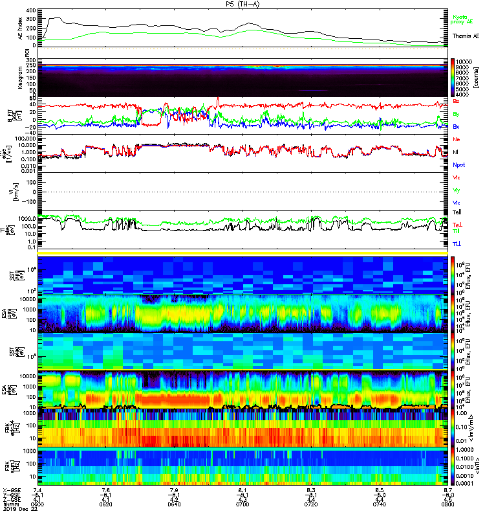
Task: Click the 0600 time tick label
Action: [x=38, y=504]
